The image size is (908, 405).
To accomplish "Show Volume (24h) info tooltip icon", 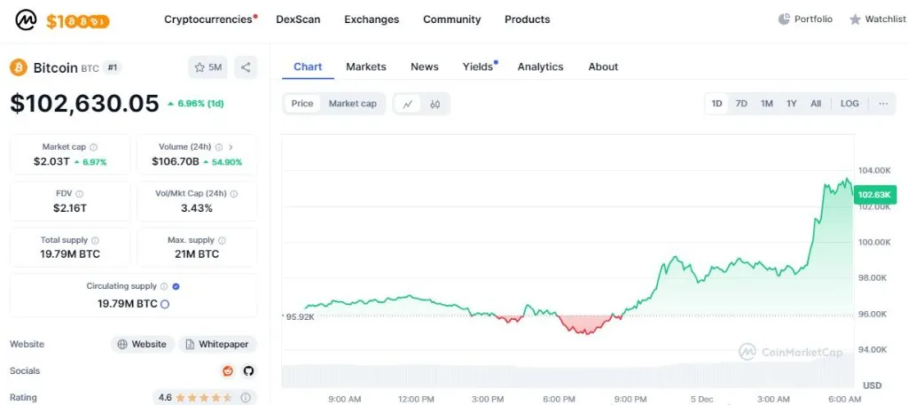I will point(219,147).
